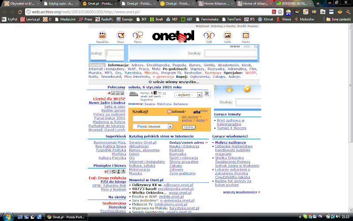Open the Dodaj/zmień adres link

pos(187,142)
